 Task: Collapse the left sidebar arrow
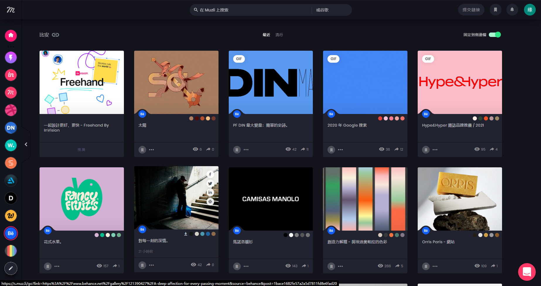pos(26,144)
